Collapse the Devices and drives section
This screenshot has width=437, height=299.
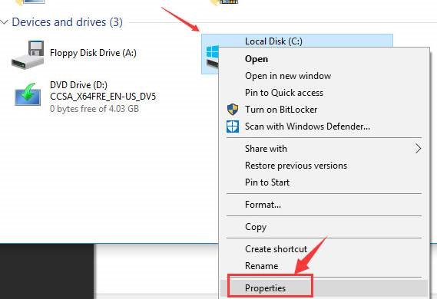tap(5, 22)
